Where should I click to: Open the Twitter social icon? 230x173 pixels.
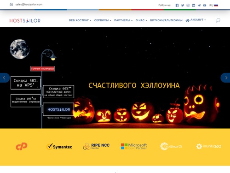(183, 6)
